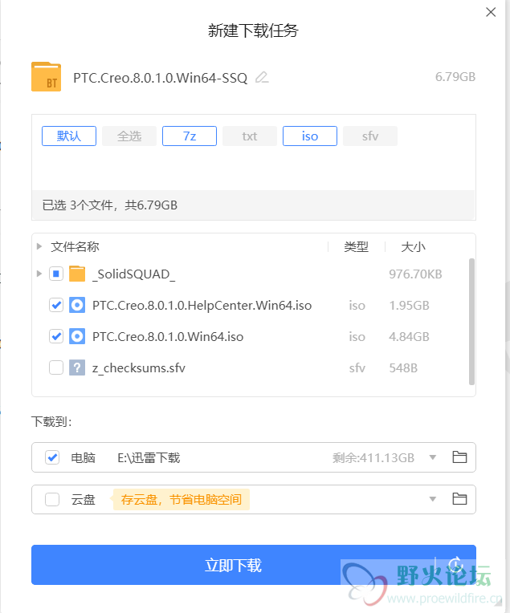The height and width of the screenshot is (613, 510).
Task: Click the _SolidSQUAD_ folder name
Action: 134,274
